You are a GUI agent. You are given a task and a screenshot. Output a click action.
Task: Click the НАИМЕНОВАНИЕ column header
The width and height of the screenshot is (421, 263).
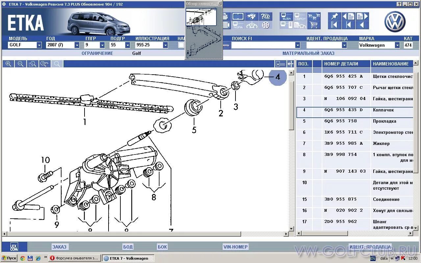click(x=391, y=64)
